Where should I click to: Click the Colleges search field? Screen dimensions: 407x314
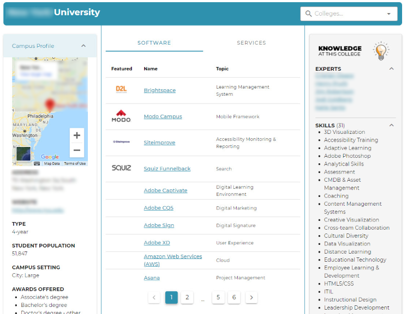coord(349,14)
